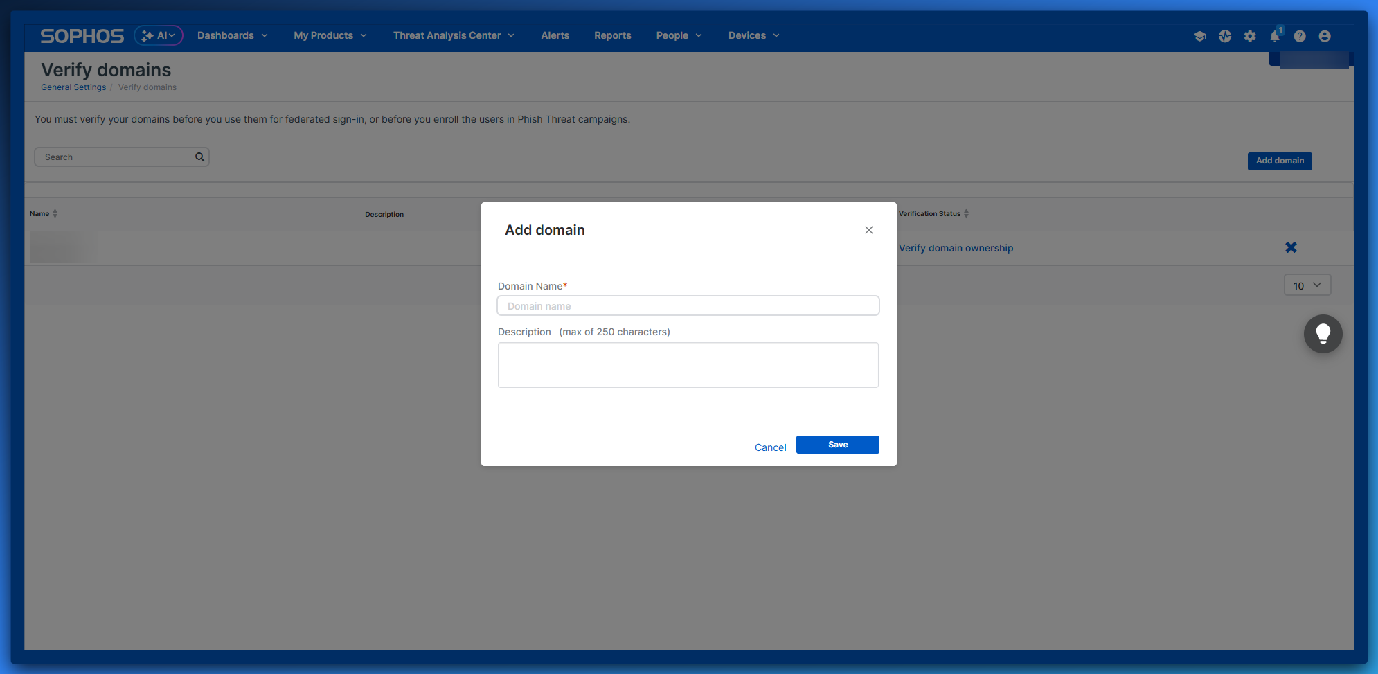This screenshot has height=674, width=1378.
Task: Open the user account profile icon
Action: (x=1325, y=36)
